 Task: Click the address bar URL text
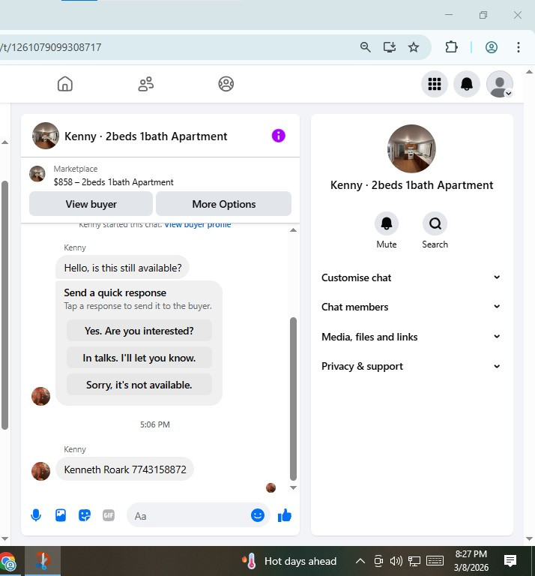pyautogui.click(x=51, y=47)
